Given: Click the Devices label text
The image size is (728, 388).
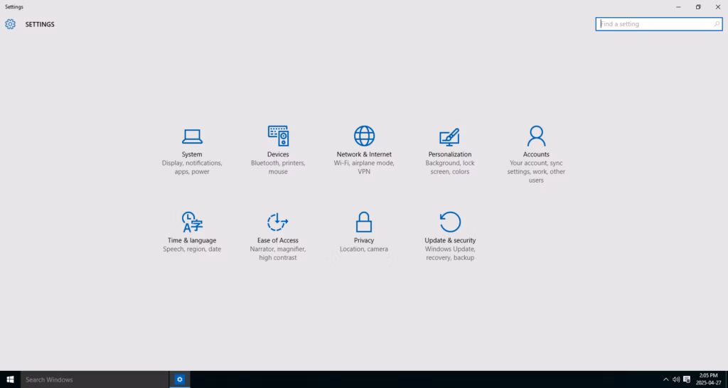Looking at the screenshot, I should pos(278,154).
